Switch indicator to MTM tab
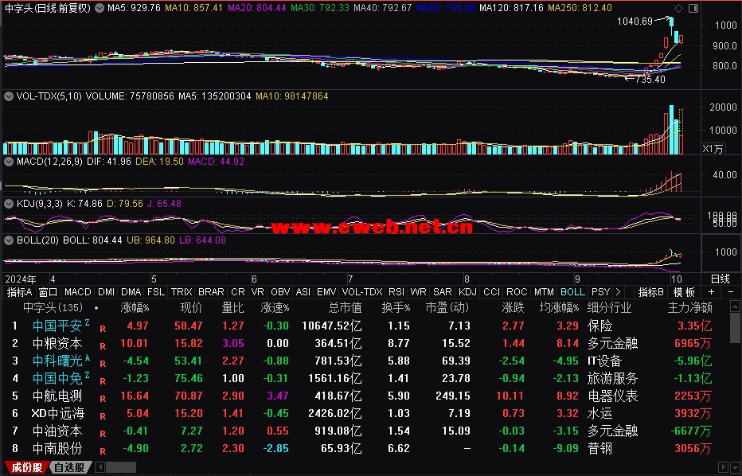Viewport: 742px width, 476px height. 545,292
